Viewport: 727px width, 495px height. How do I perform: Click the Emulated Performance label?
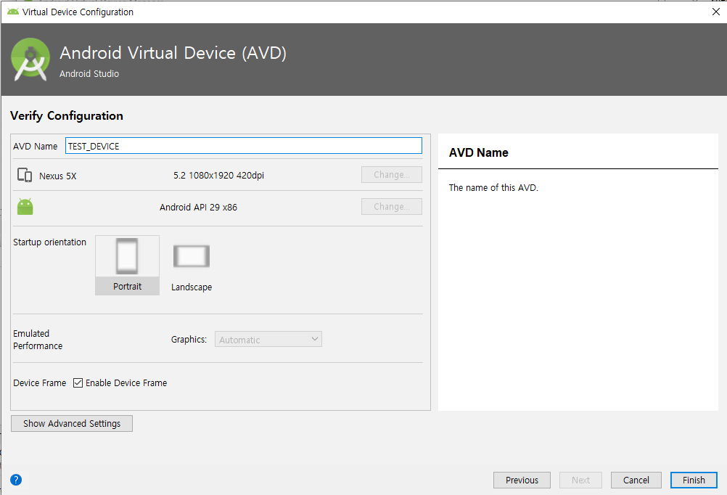[x=38, y=340]
